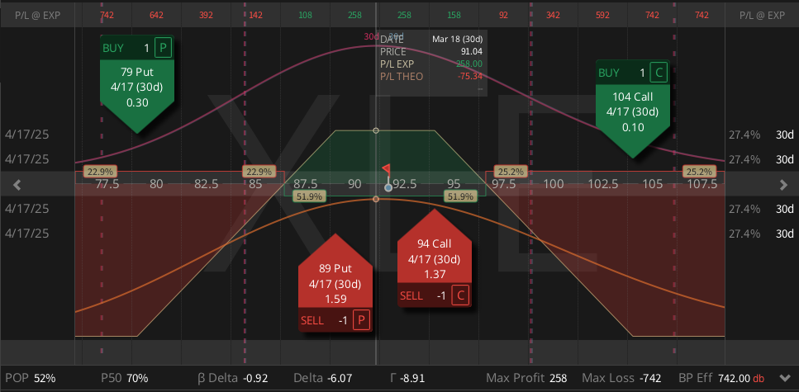Image resolution: width=799 pixels, height=392 pixels.
Task: Click the 90 strike on price axis
Action: [x=354, y=184]
